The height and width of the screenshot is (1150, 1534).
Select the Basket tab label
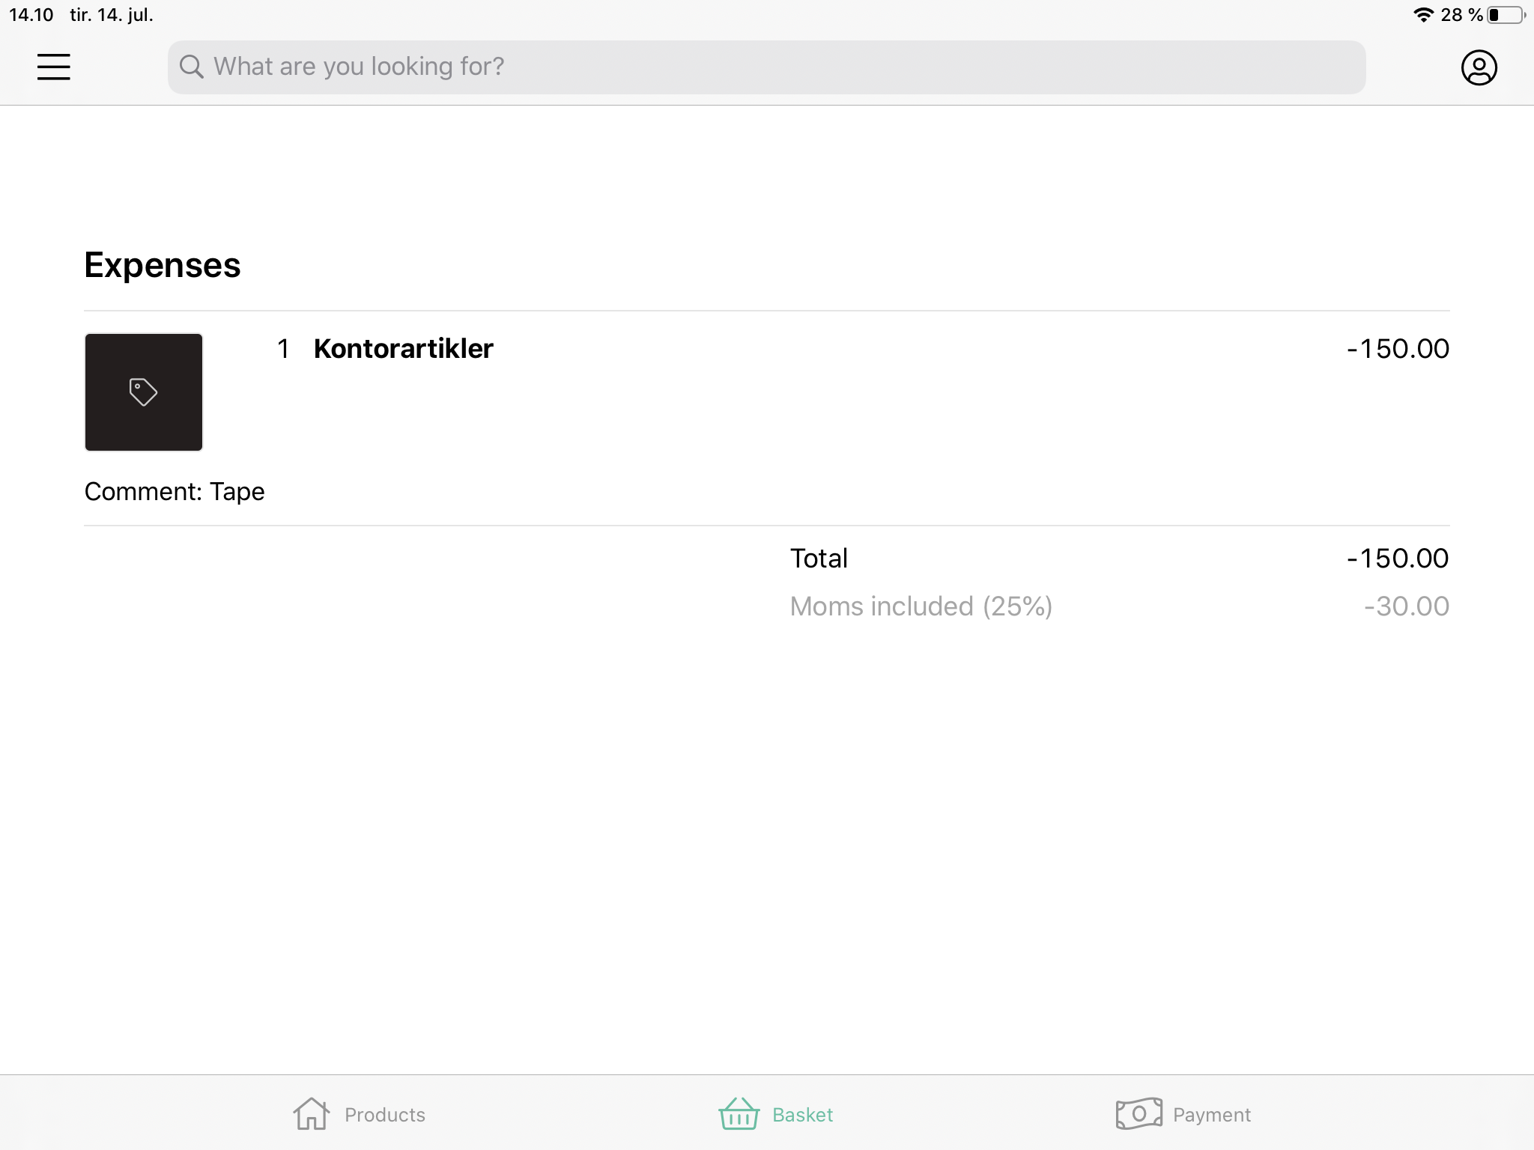tap(802, 1115)
